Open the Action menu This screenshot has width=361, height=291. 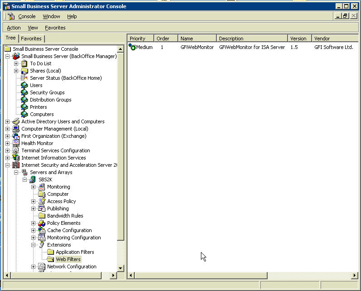(x=14, y=28)
